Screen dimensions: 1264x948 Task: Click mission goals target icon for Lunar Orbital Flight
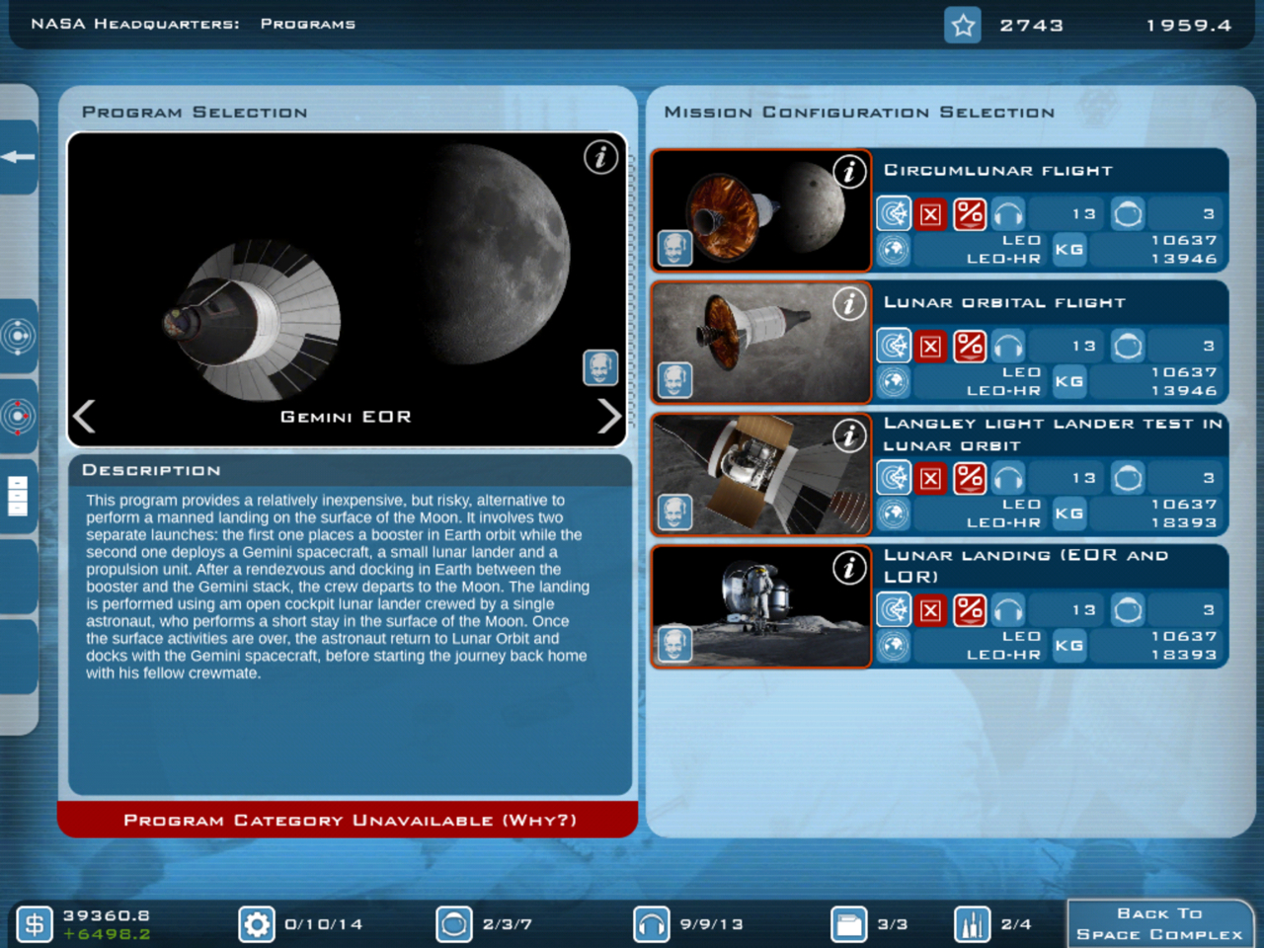[x=894, y=346]
